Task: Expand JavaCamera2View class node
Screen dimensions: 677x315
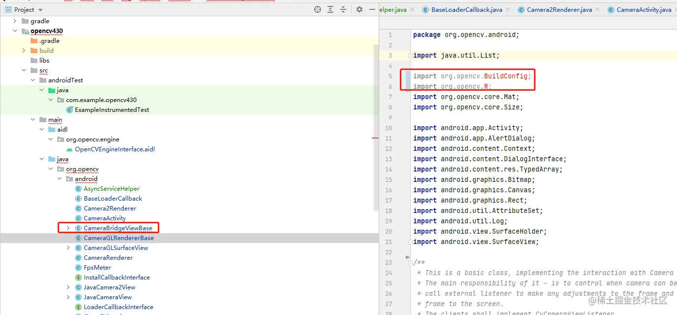Action: [x=68, y=287]
